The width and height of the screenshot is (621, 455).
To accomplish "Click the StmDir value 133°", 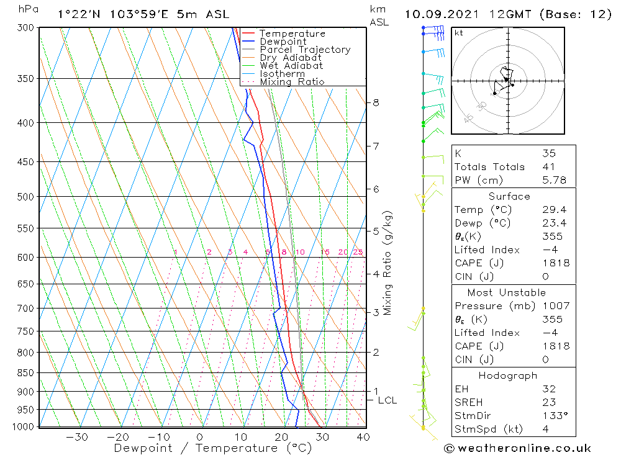I will 555,416.
